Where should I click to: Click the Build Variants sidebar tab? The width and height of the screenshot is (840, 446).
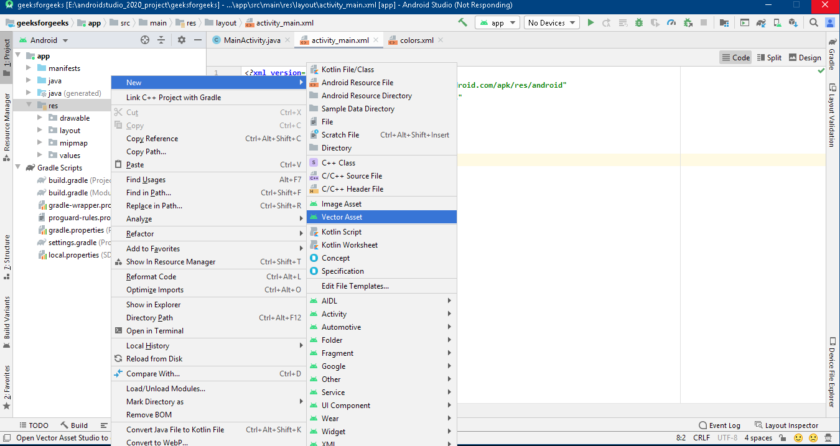tap(7, 321)
